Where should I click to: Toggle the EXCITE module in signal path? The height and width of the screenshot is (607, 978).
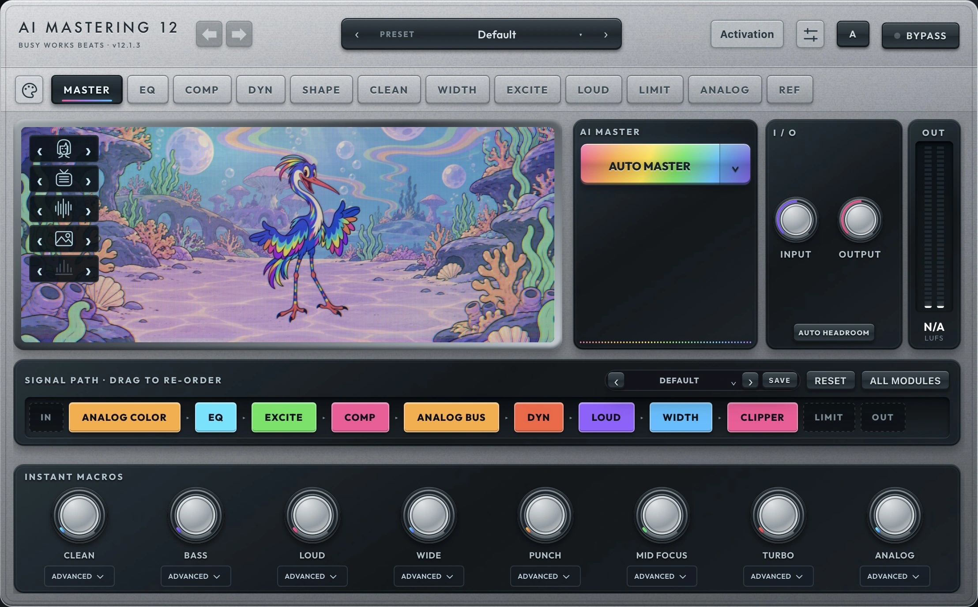[x=284, y=417]
